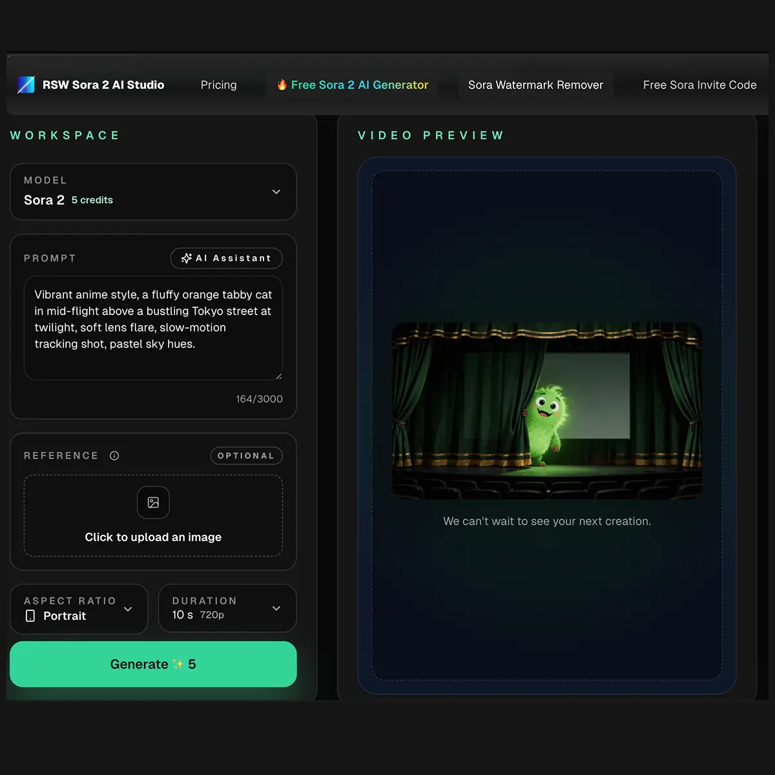The height and width of the screenshot is (775, 775).
Task: Click the prompt textarea resize grip
Action: (x=279, y=377)
